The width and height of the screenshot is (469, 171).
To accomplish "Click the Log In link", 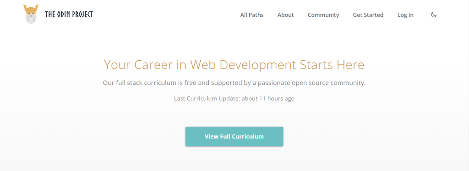I will pyautogui.click(x=405, y=15).
